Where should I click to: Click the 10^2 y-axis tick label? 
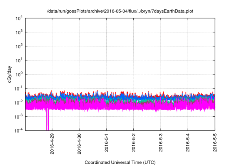tap(19, 46)
